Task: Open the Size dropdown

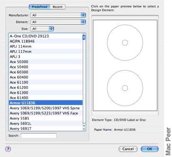Action: [42, 29]
